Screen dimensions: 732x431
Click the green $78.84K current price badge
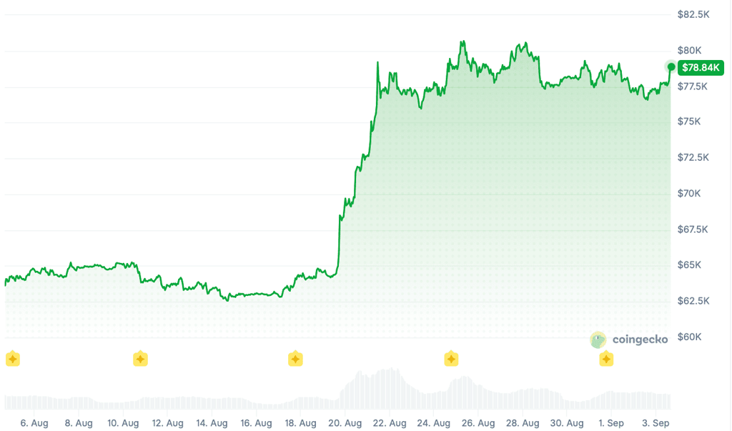pyautogui.click(x=701, y=68)
